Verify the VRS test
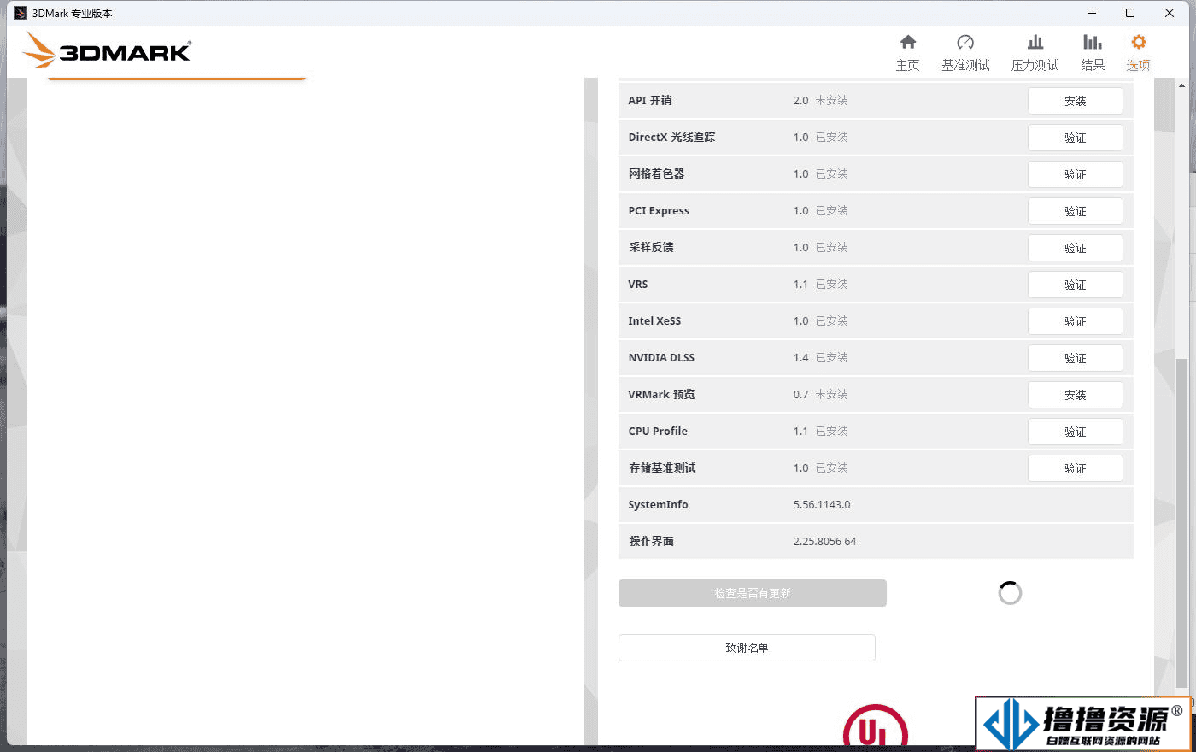Screen dimensions: 1196x752 click(1075, 285)
